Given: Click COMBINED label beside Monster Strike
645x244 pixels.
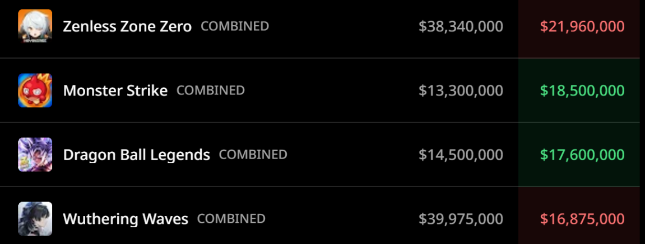Looking at the screenshot, I should coord(211,90).
